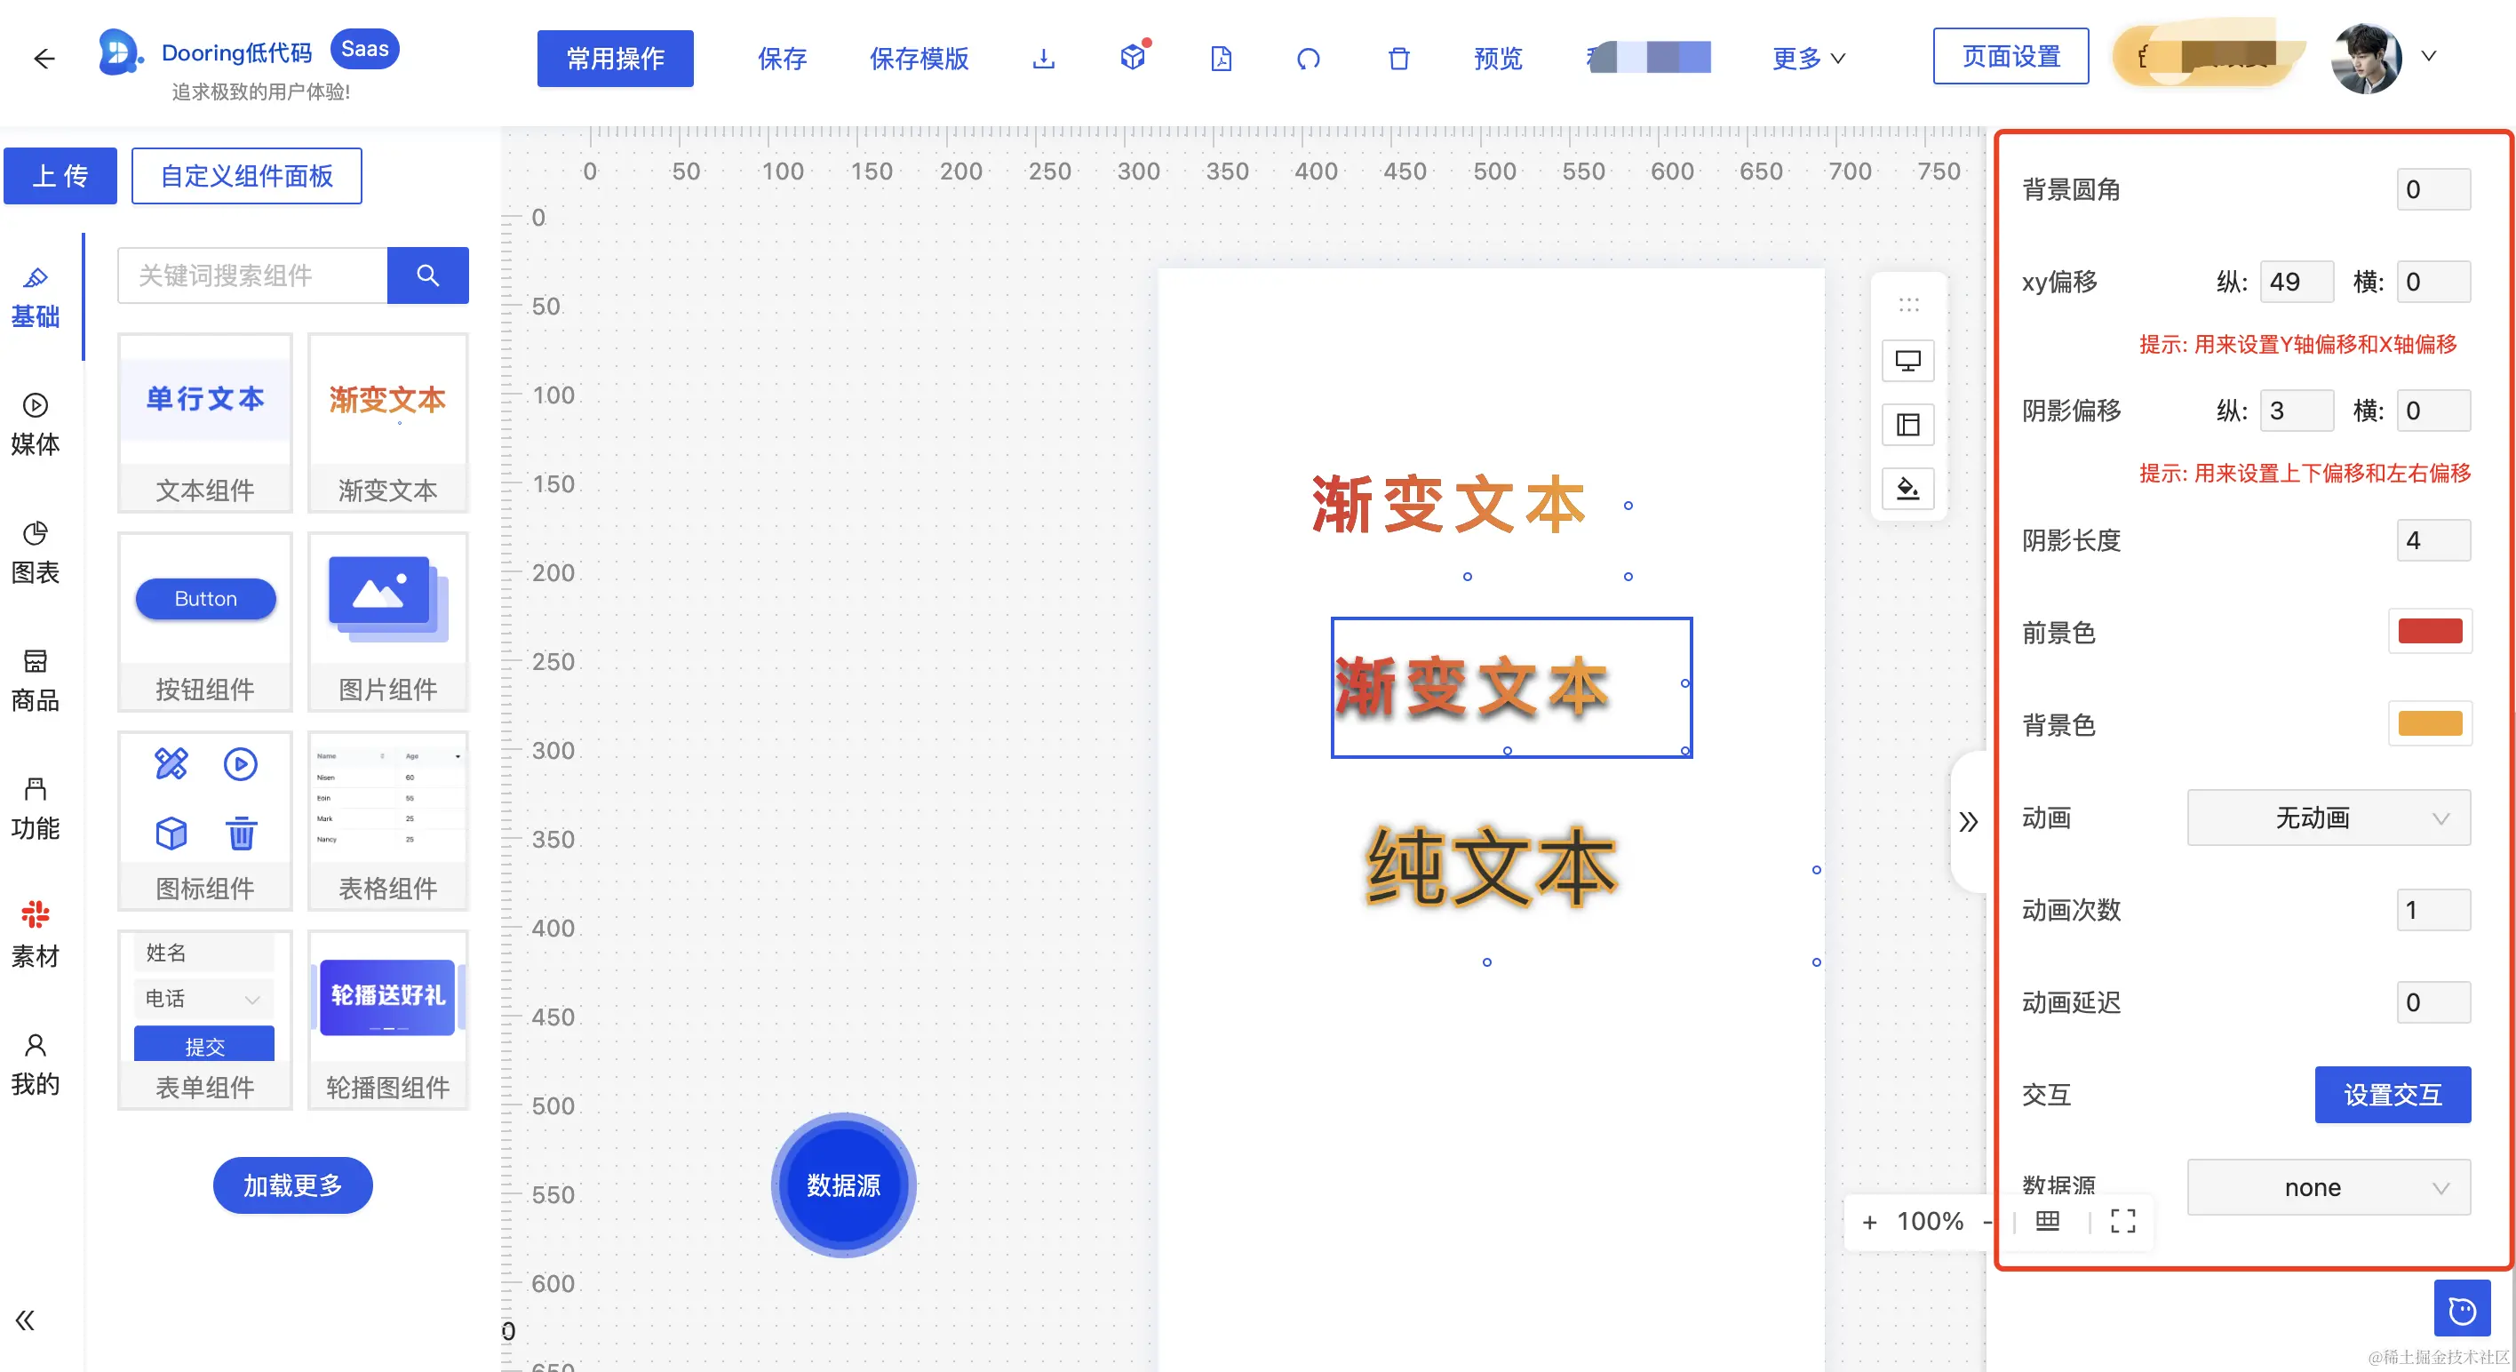Viewport: 2516px width, 1372px height.
Task: Switch to the 商品 category tab
Action: [36, 682]
